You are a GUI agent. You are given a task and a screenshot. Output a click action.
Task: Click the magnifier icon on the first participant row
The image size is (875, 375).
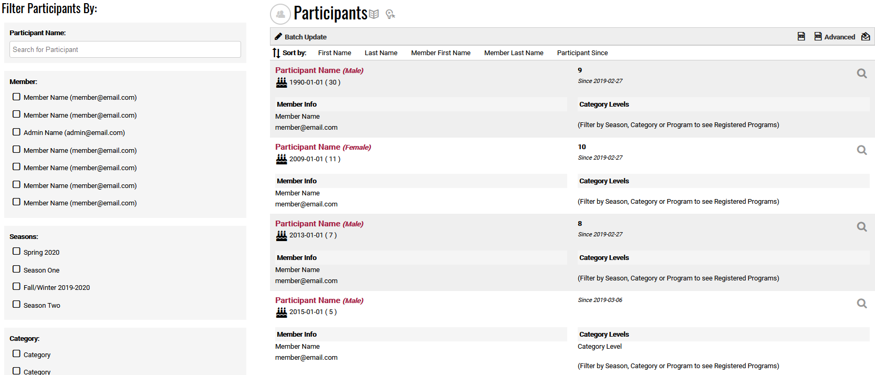pyautogui.click(x=861, y=74)
